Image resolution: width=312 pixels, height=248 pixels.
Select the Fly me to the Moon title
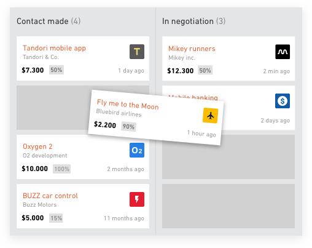pos(128,105)
